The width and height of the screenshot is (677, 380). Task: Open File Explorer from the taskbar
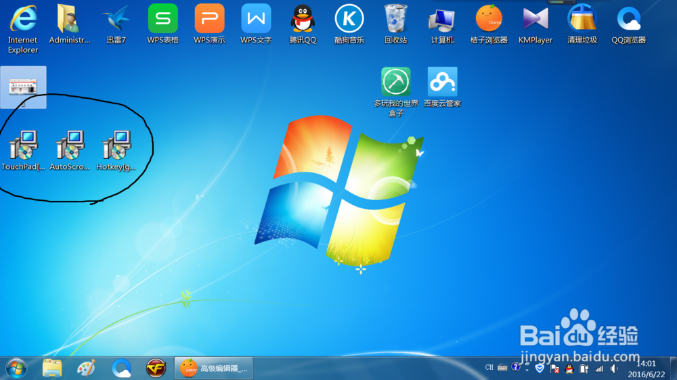pos(52,369)
